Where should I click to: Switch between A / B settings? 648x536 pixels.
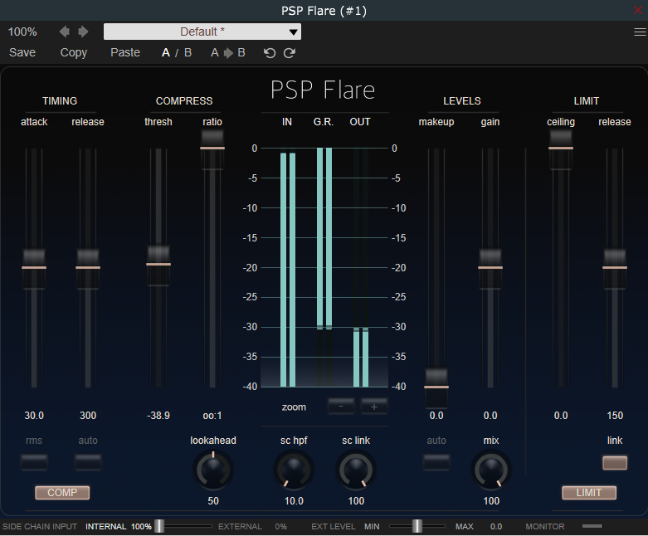(177, 53)
